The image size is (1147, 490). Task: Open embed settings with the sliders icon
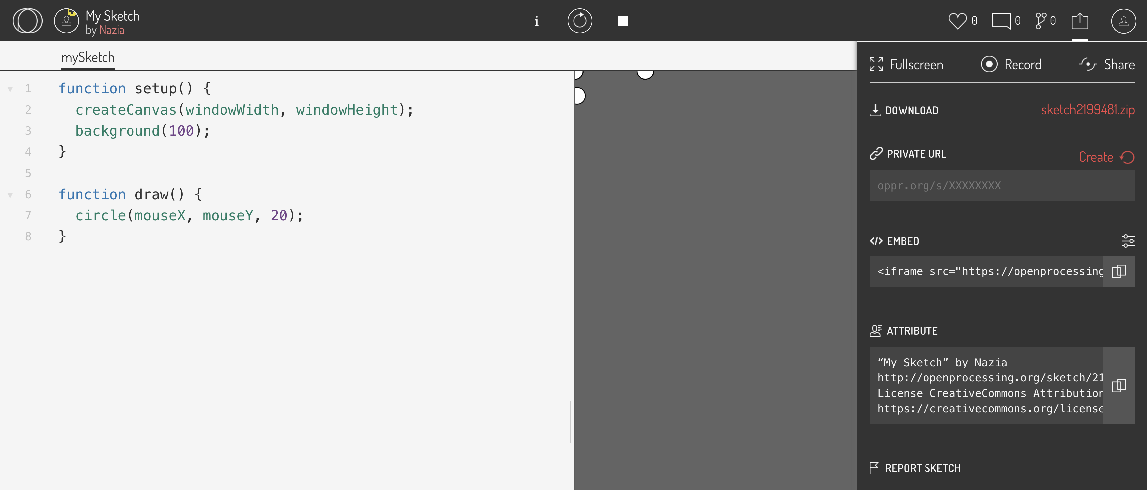click(1129, 241)
